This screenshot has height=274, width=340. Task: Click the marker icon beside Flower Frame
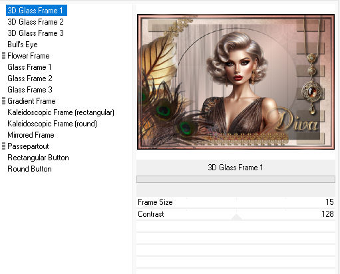pyautogui.click(x=3, y=56)
